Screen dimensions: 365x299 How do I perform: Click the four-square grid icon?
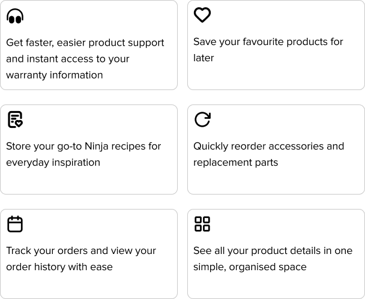pyautogui.click(x=202, y=225)
